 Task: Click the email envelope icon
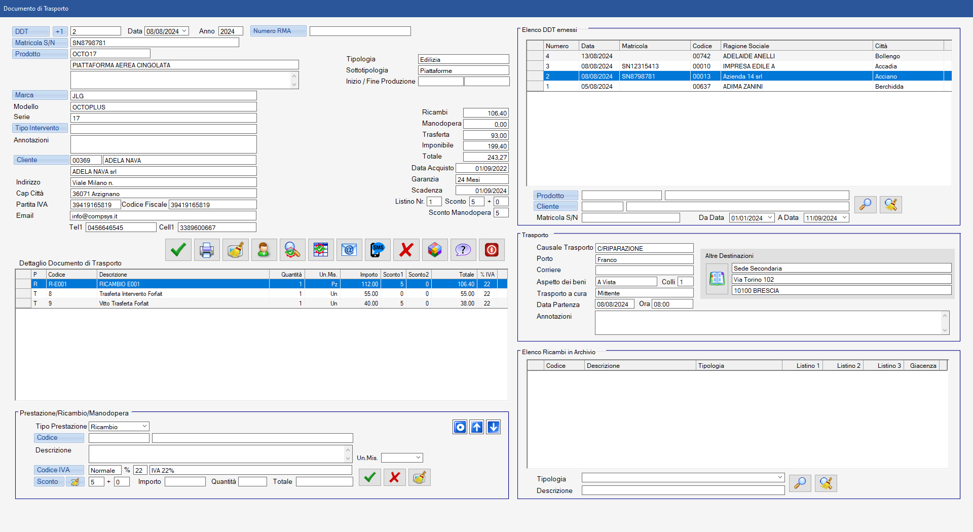pyautogui.click(x=349, y=250)
